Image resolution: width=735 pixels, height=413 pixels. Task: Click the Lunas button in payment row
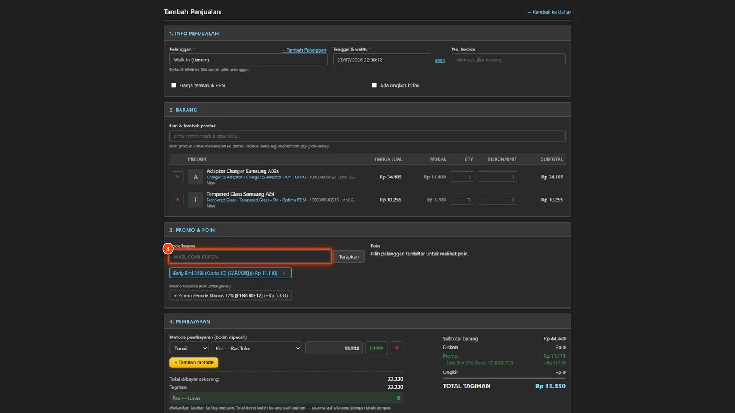point(376,348)
